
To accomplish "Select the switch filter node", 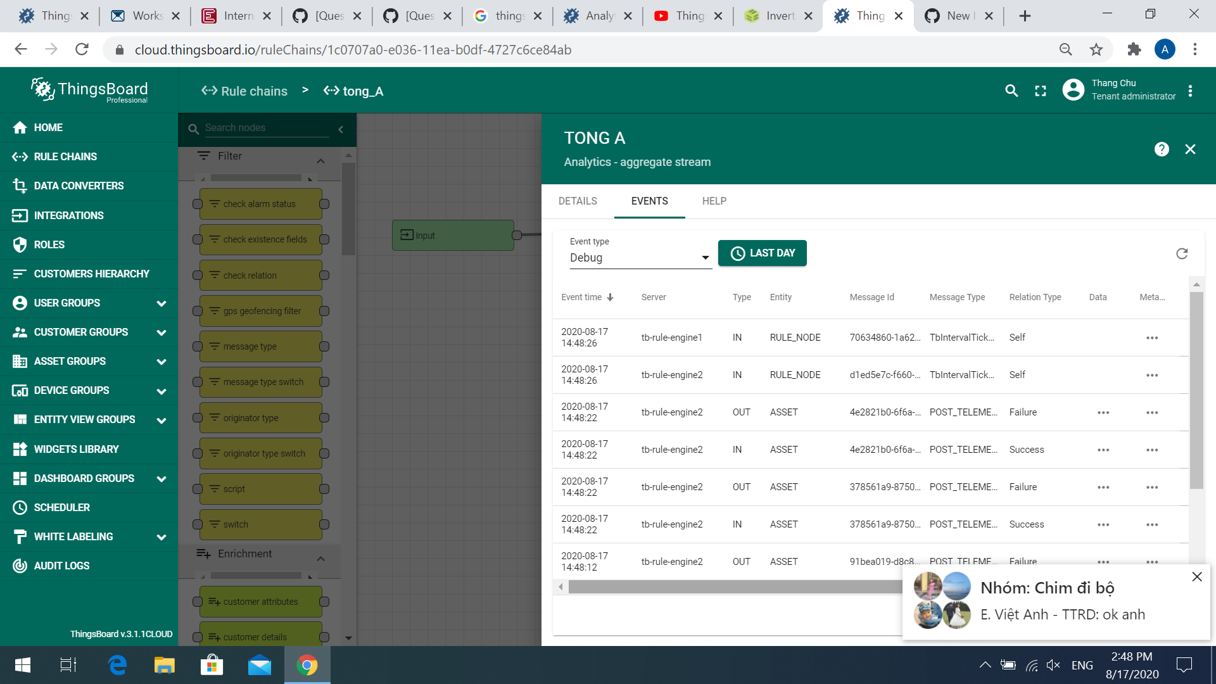I will tap(261, 524).
